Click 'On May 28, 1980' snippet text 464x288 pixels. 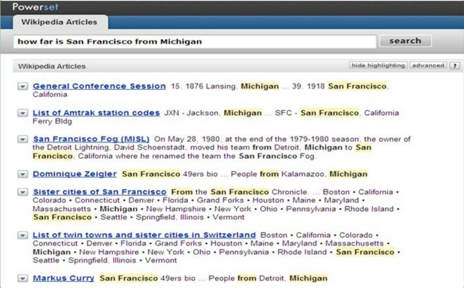click(x=187, y=139)
